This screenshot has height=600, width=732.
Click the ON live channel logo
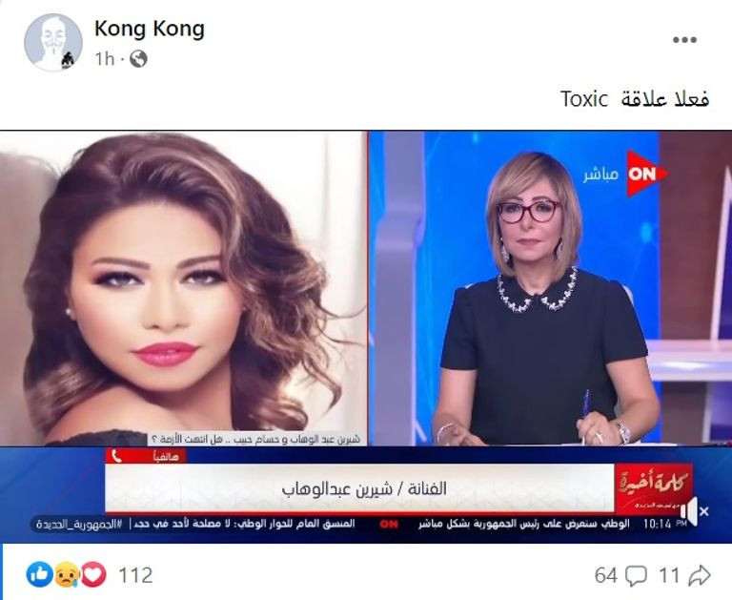646,174
